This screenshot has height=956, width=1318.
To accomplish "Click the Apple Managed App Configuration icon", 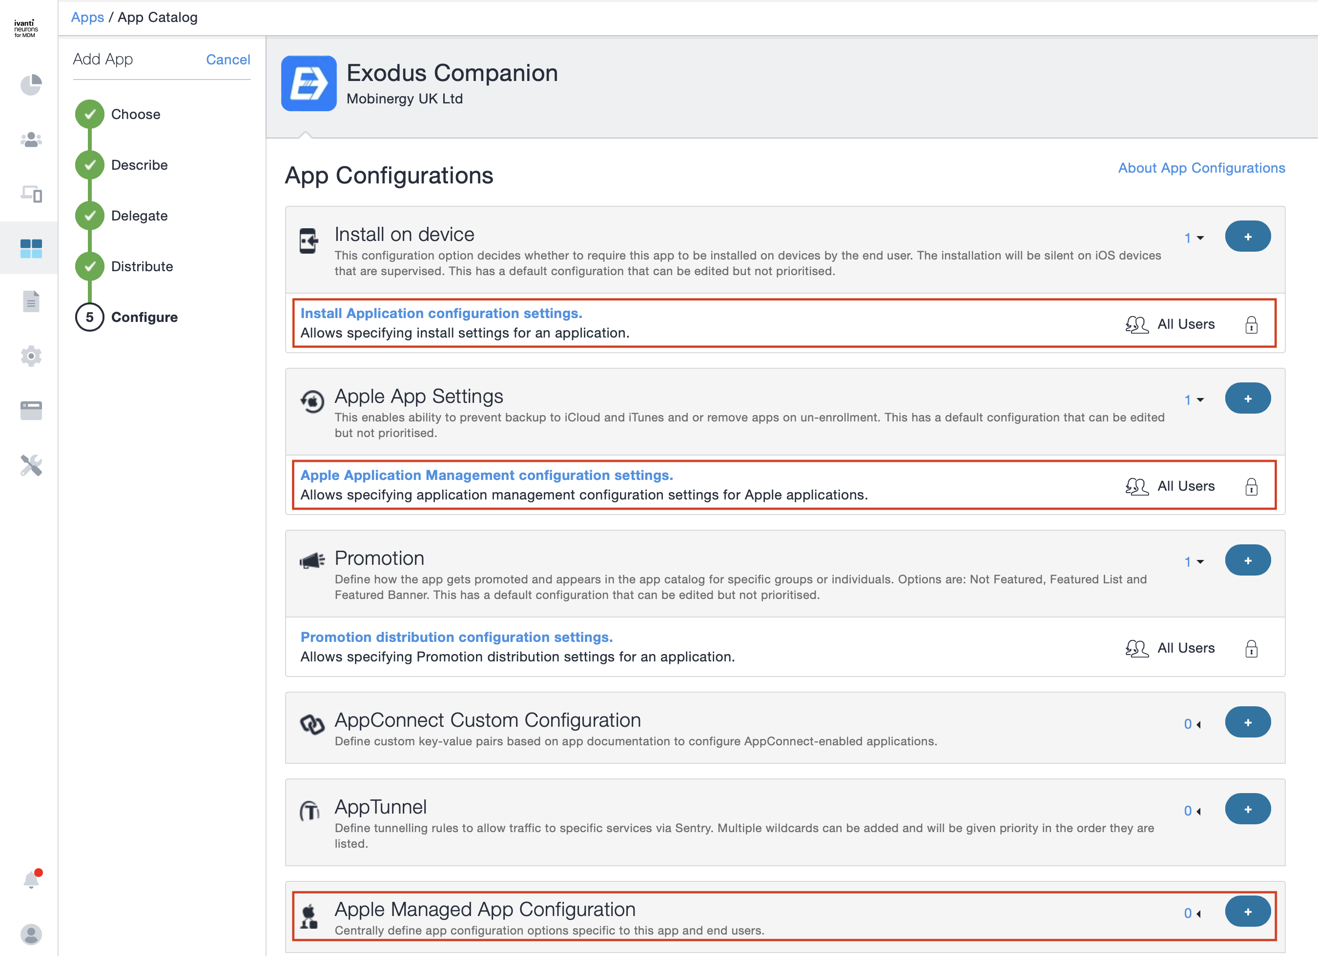I will coord(309,916).
